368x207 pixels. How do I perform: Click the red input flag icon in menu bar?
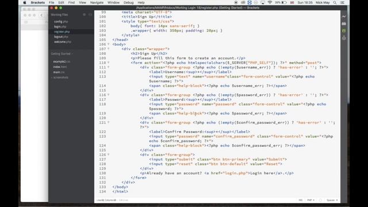(292, 2)
